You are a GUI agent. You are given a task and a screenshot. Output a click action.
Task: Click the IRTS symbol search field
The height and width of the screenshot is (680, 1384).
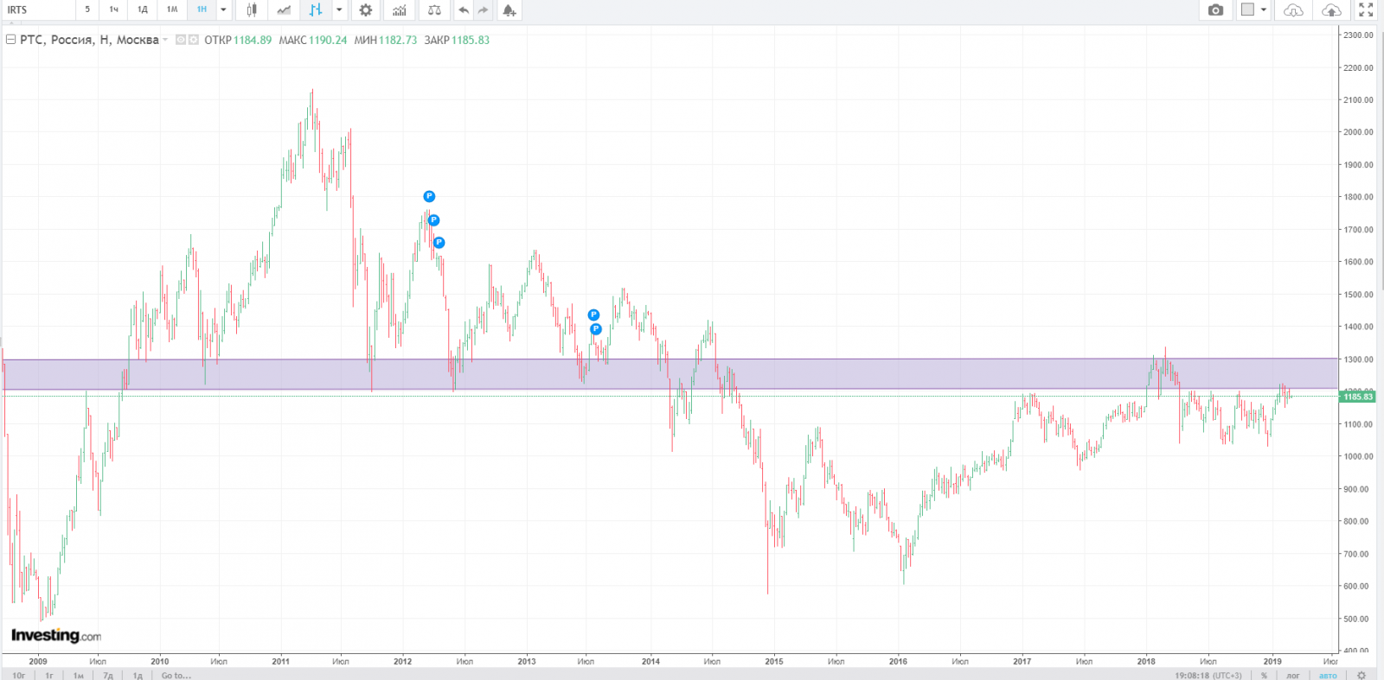point(39,10)
